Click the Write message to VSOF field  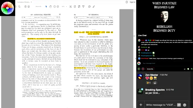click(161, 105)
